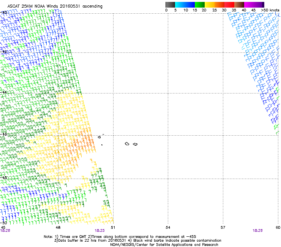Screen dimensions: 281x247
Task: Click the brown 35-40 knots color bar segment
Action: 239,5
